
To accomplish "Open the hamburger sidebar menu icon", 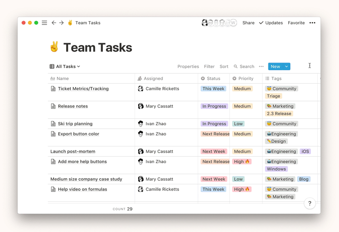I will click(44, 23).
